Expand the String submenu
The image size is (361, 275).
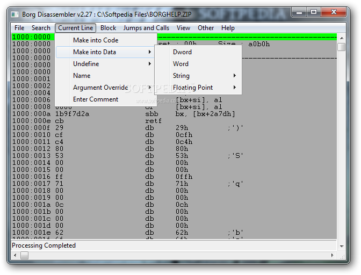198,76
